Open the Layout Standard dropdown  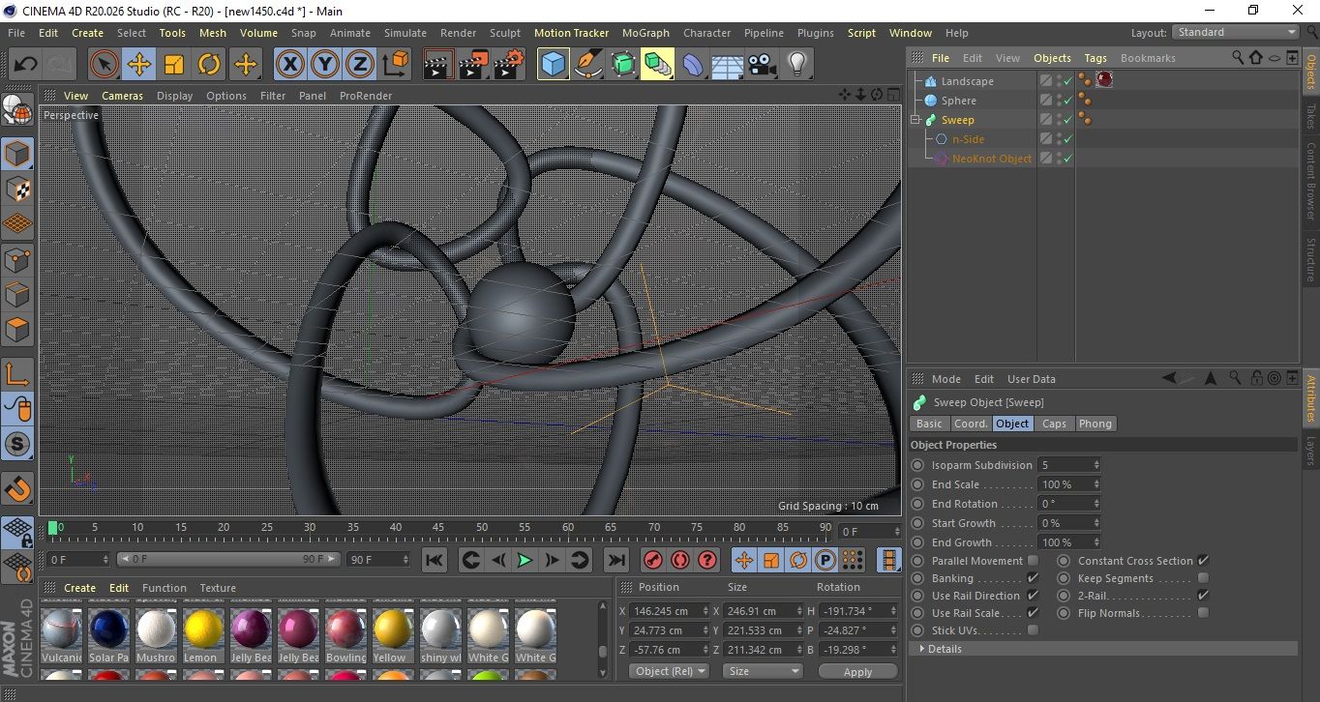(1236, 32)
